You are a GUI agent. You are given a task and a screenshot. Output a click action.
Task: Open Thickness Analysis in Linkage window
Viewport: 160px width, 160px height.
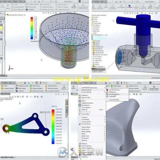click(52, 88)
